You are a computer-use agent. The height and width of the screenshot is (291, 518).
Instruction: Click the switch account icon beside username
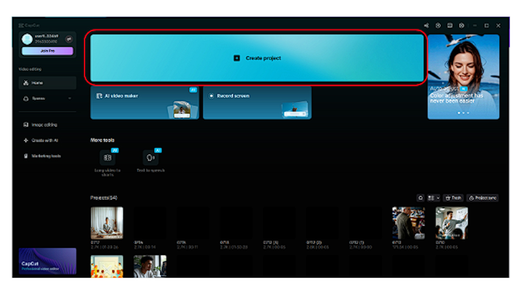pos(69,39)
